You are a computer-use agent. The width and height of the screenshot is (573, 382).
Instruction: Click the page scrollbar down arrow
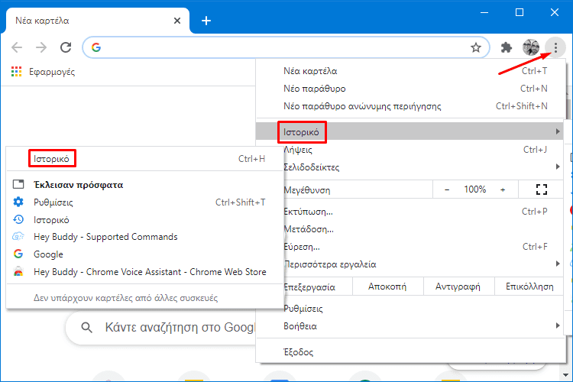pos(565,374)
